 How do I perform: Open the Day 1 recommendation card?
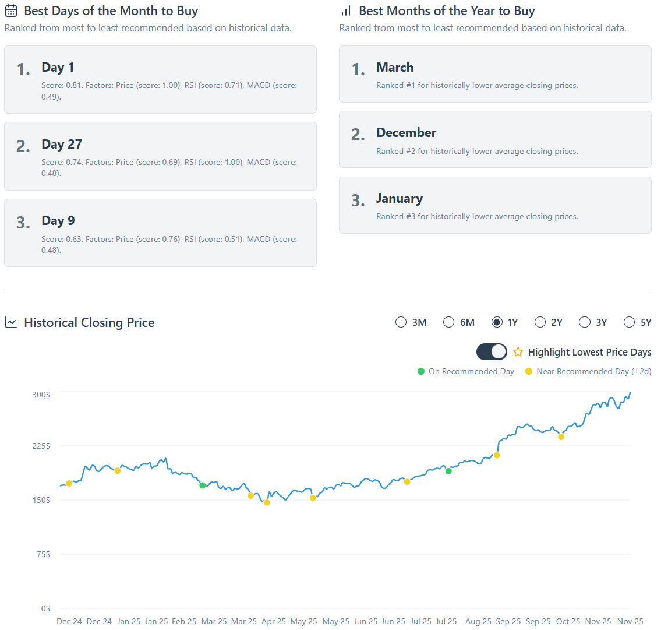coord(160,80)
